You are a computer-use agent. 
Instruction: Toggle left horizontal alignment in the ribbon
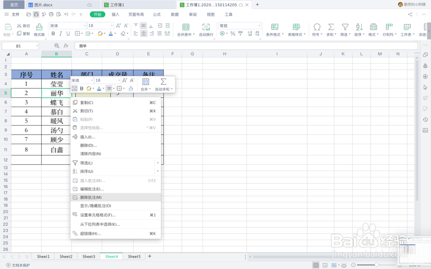[136, 34]
